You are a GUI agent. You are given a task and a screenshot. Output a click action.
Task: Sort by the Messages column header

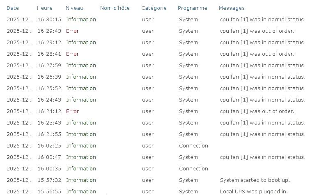[x=231, y=8]
